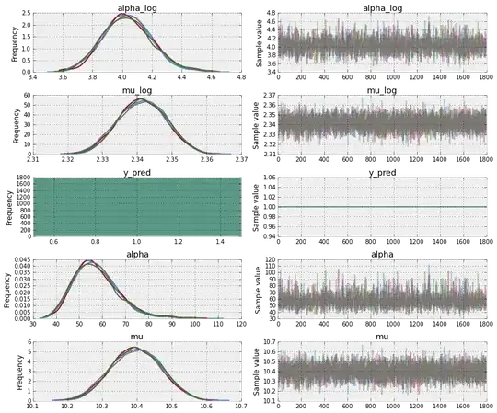Click the Frequency axis label of alpha density plot
Screen dimensions: 497x413
(7, 290)
